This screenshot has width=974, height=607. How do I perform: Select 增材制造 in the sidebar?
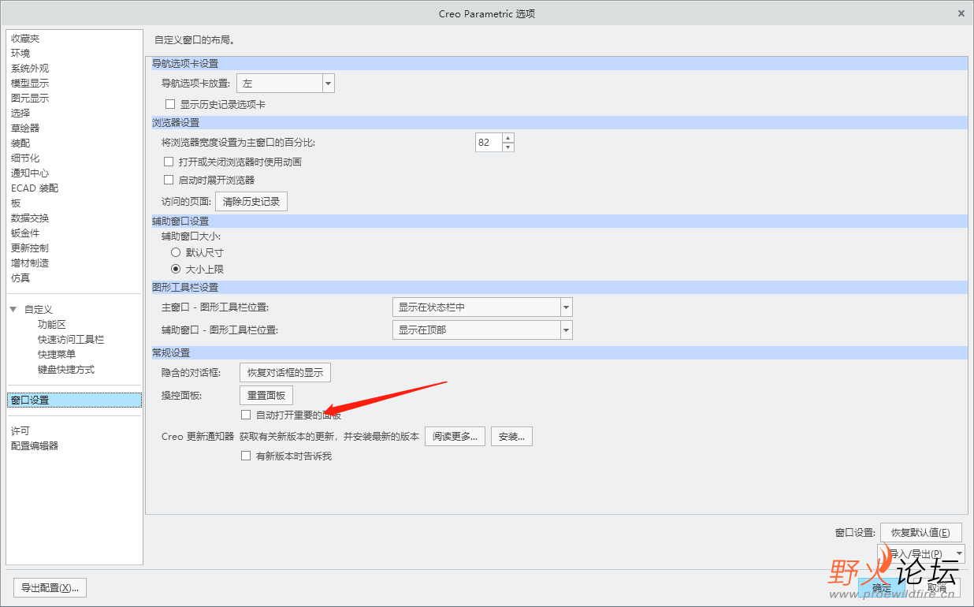tap(30, 263)
